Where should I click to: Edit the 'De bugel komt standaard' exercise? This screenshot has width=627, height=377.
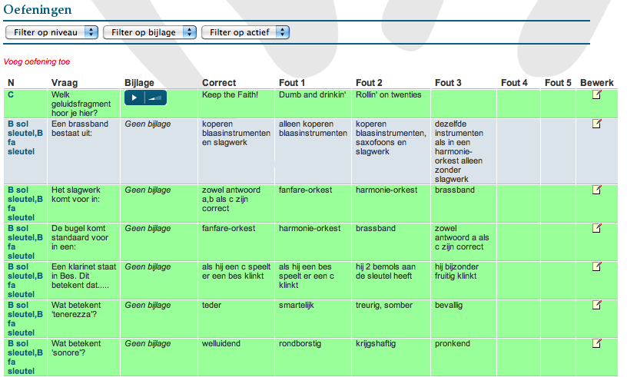596,228
